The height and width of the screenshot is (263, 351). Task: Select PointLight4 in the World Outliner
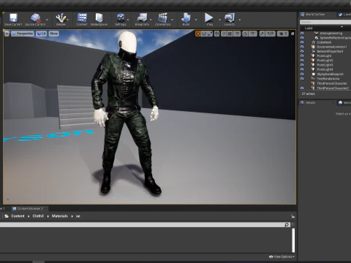[325, 69]
